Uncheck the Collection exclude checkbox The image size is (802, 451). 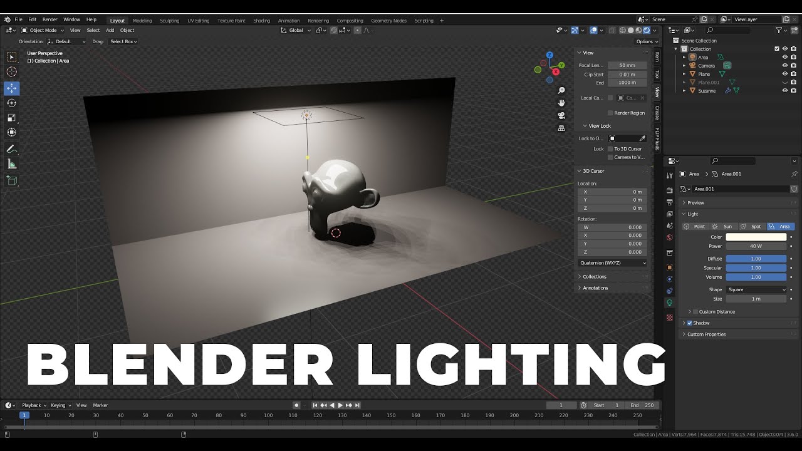(x=777, y=48)
